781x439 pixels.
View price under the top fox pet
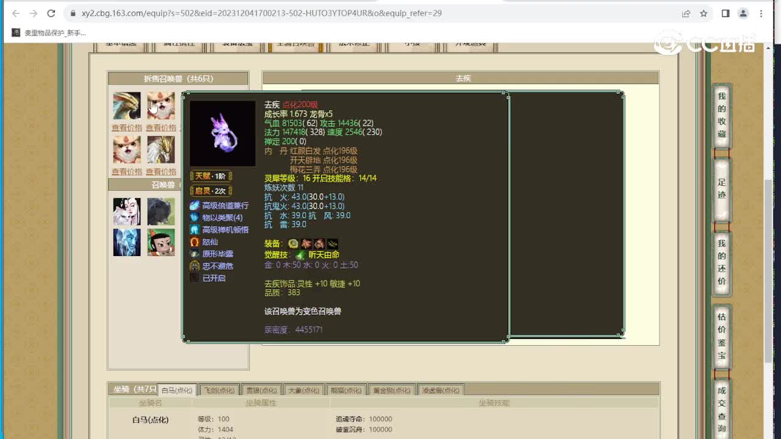click(161, 128)
